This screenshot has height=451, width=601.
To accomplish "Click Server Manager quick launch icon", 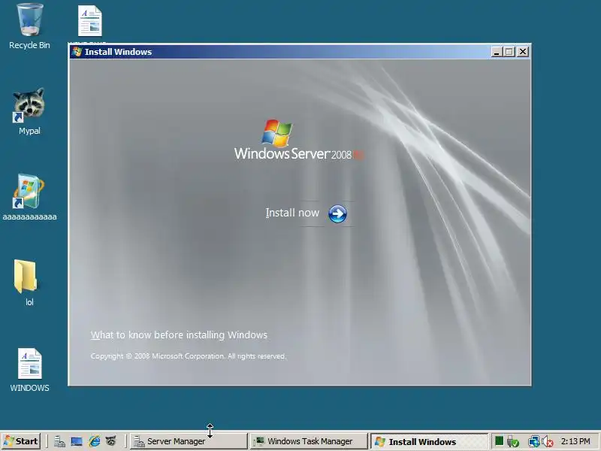I will [x=59, y=442].
